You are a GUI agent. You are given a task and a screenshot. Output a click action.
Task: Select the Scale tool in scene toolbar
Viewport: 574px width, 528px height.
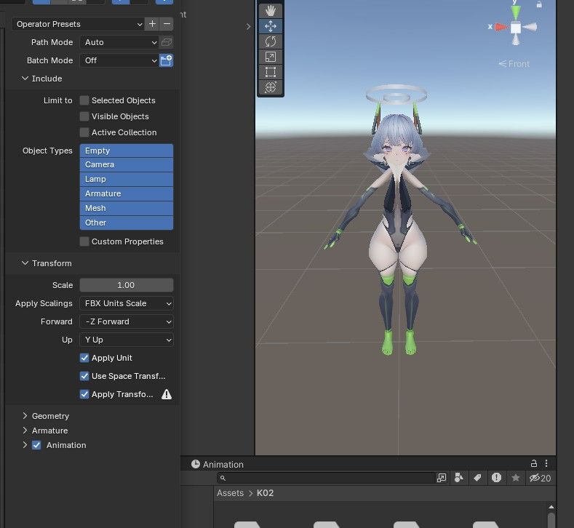[271, 57]
